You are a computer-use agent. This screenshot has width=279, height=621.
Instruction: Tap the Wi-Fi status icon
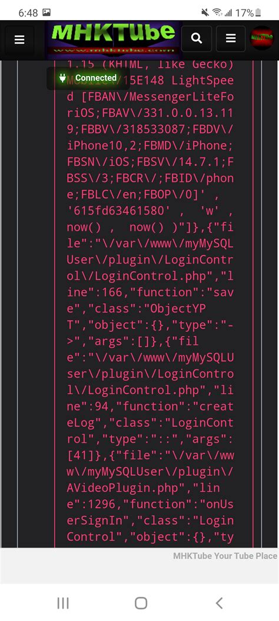click(x=217, y=12)
